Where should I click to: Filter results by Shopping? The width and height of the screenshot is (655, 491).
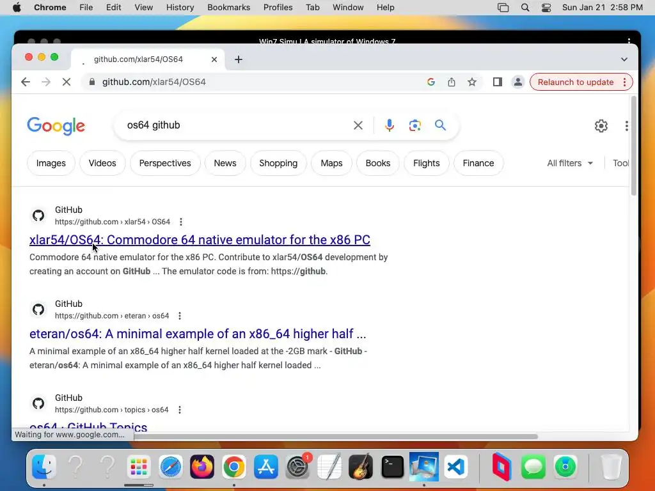pos(278,163)
